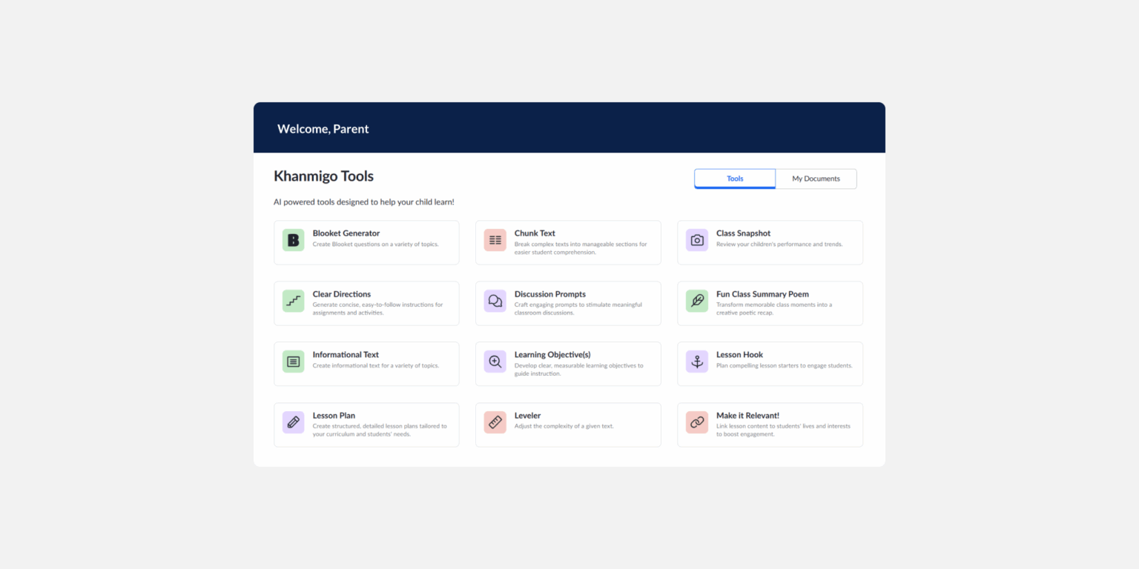1139x569 pixels.
Task: Open the Learning Objective(s) magnifier icon
Action: (x=495, y=362)
